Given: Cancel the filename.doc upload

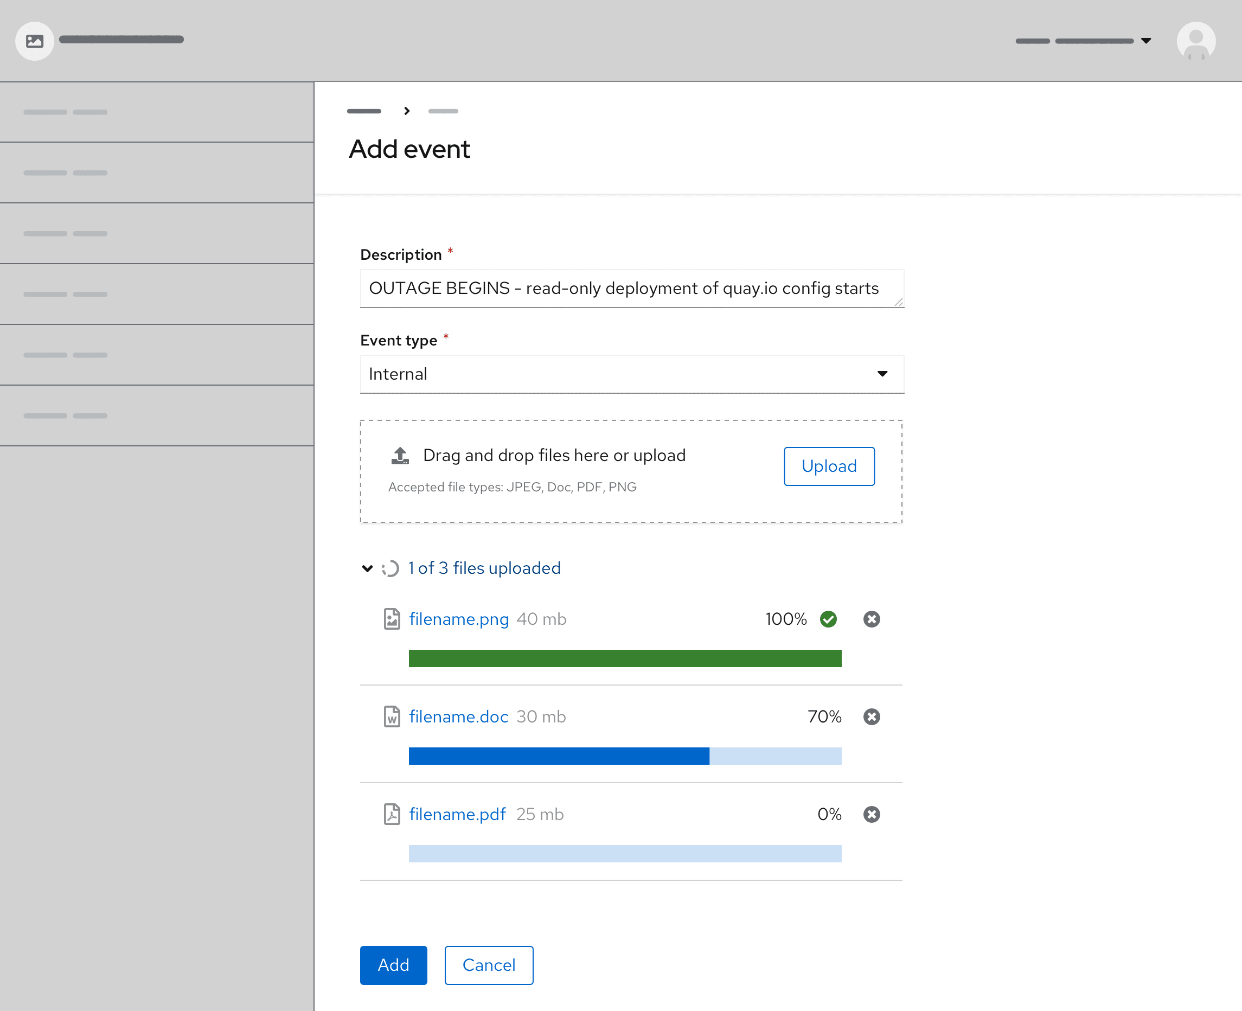Looking at the screenshot, I should tap(871, 716).
